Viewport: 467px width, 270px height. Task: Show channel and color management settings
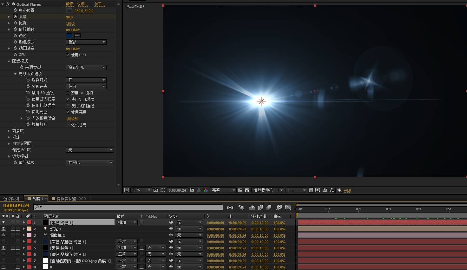click(206, 190)
